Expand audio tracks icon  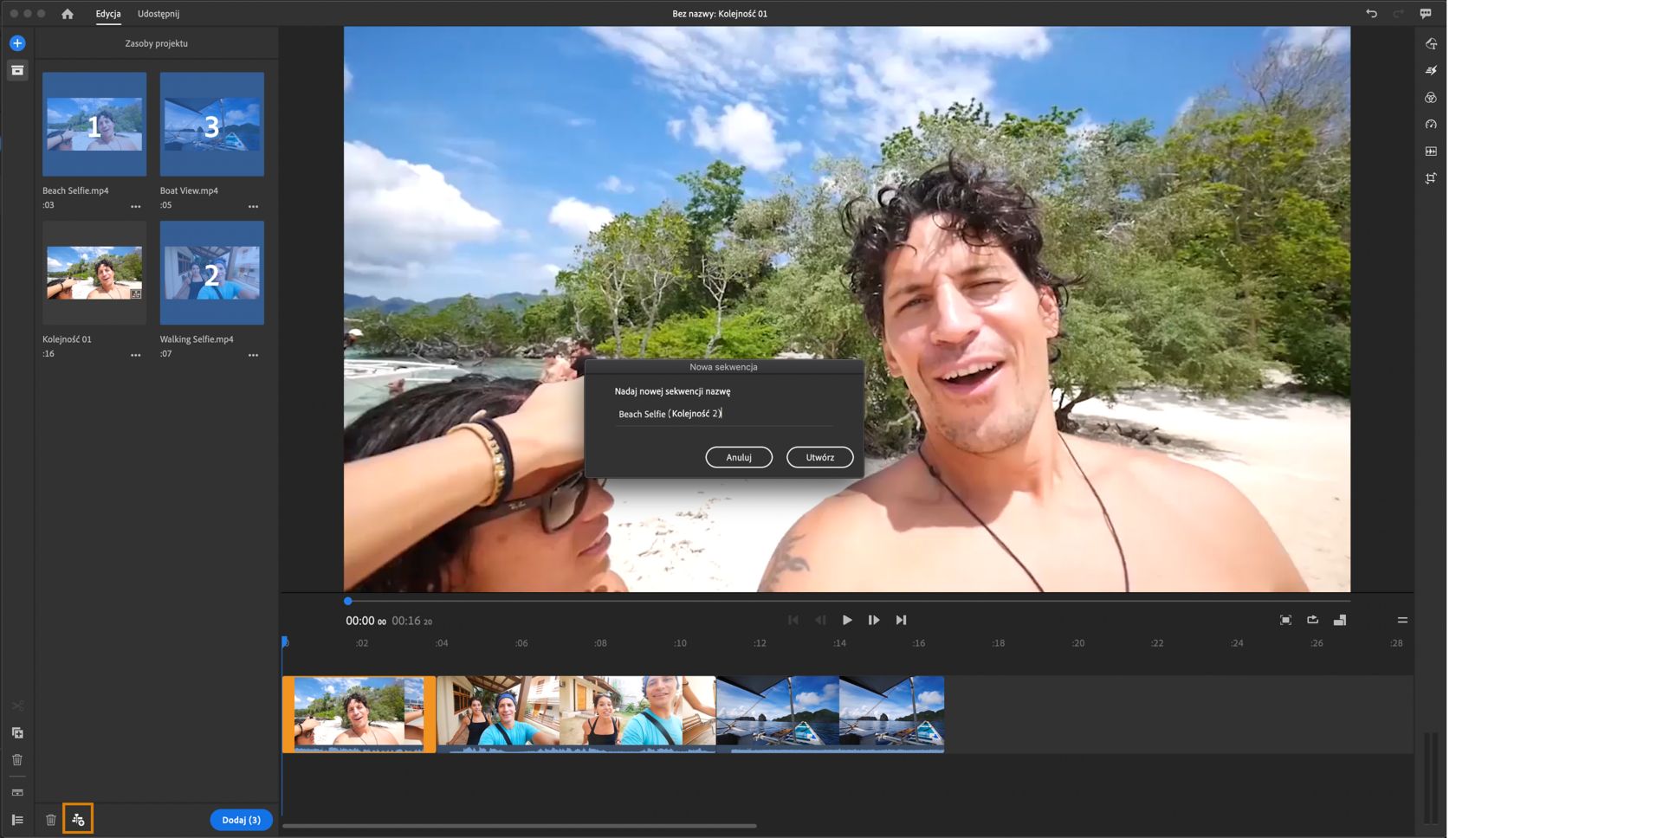click(17, 792)
